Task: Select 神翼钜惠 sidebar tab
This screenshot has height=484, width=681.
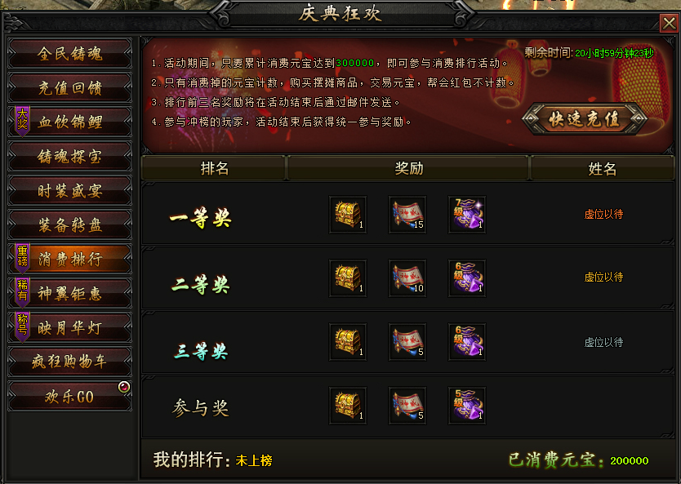Action: tap(70, 294)
